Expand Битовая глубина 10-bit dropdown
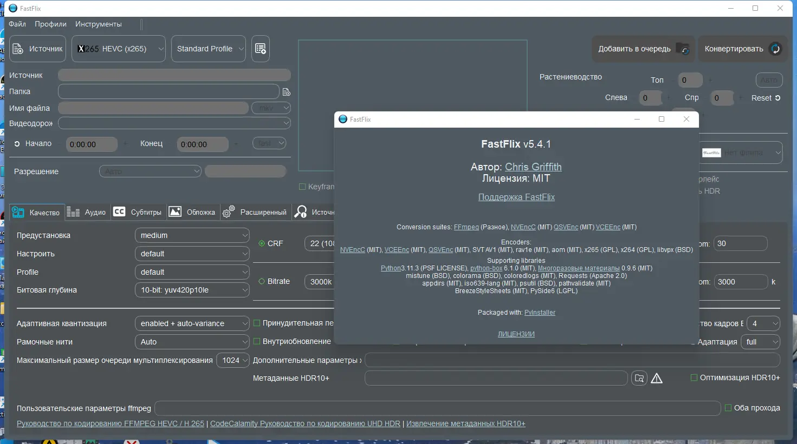797x444 pixels. pos(192,290)
